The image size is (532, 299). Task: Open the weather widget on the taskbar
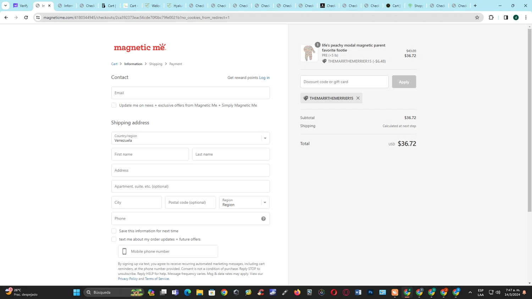click(x=21, y=292)
